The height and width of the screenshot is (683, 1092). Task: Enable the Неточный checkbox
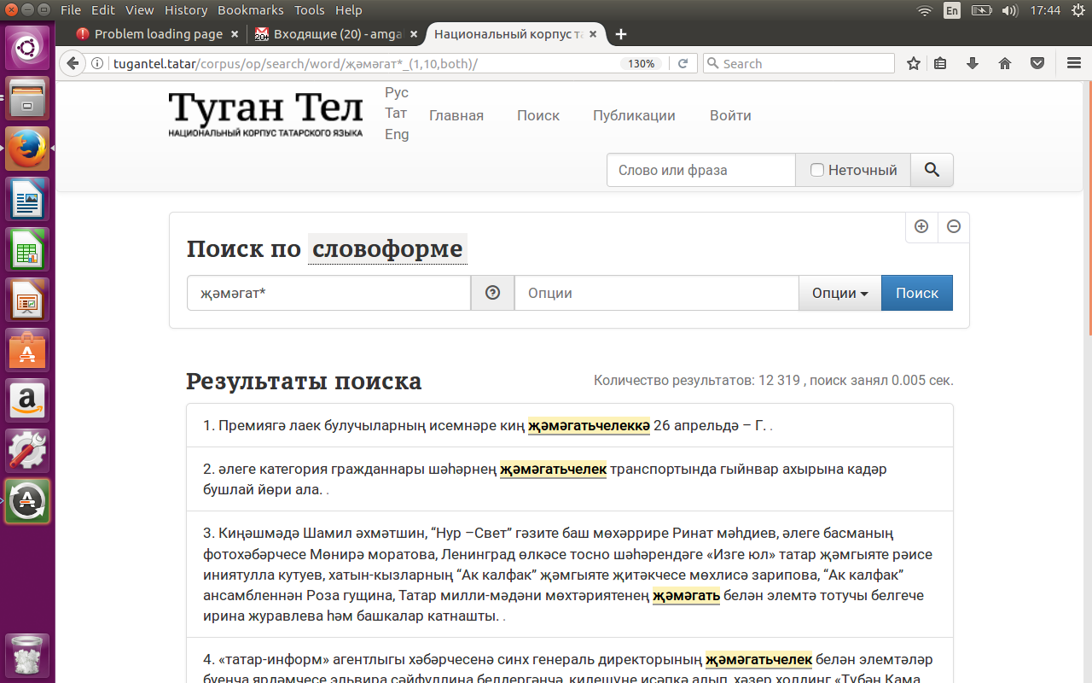[x=817, y=170]
